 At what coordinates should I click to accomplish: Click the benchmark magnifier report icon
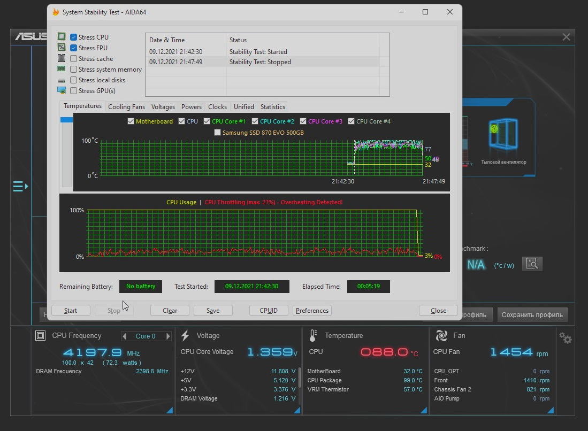click(532, 264)
